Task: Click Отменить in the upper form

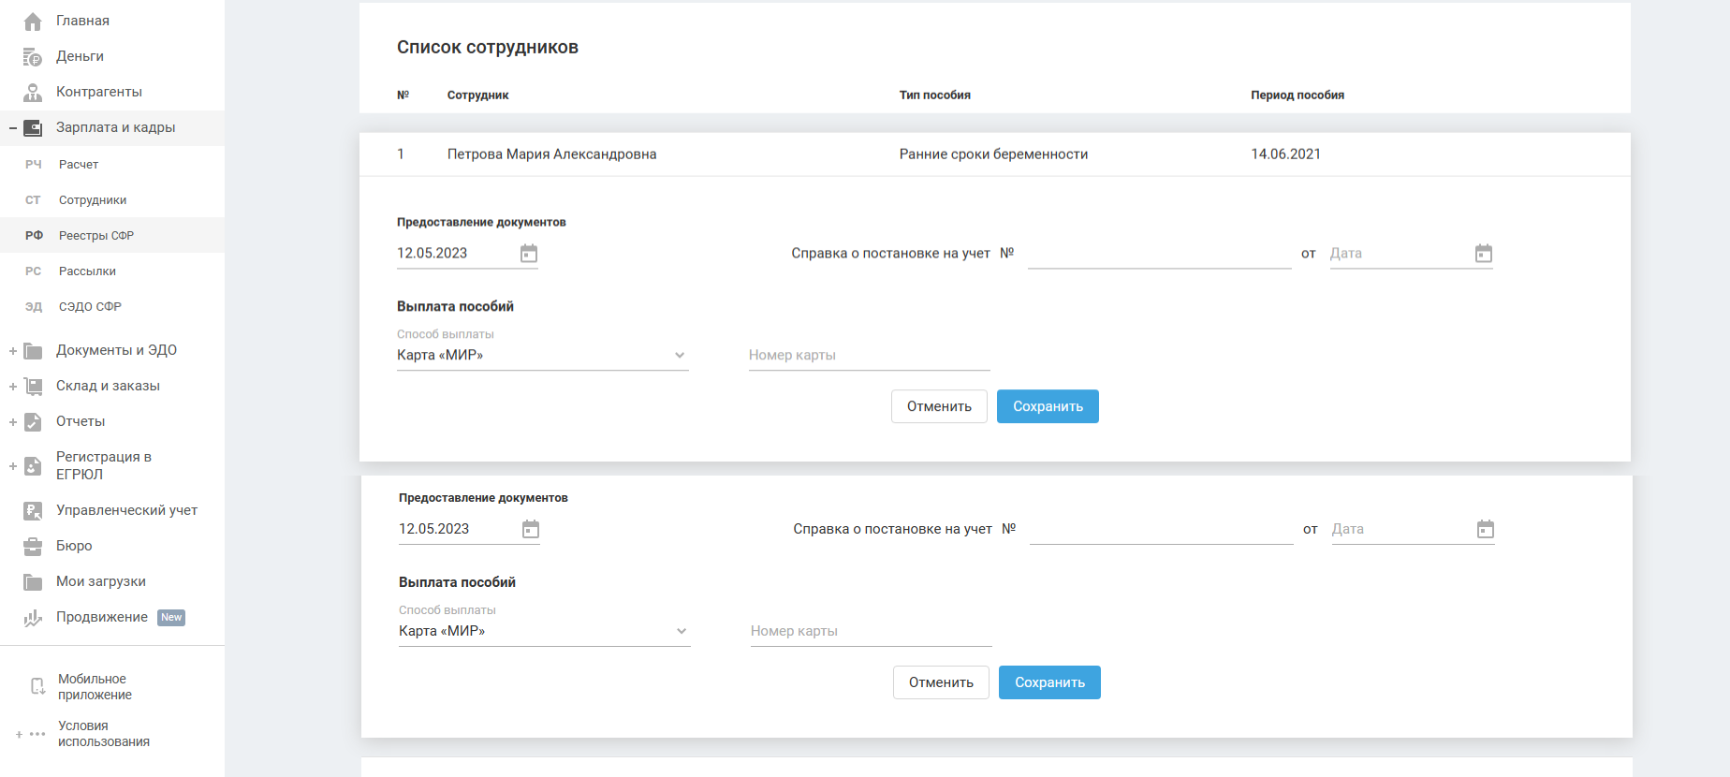Action: point(939,406)
